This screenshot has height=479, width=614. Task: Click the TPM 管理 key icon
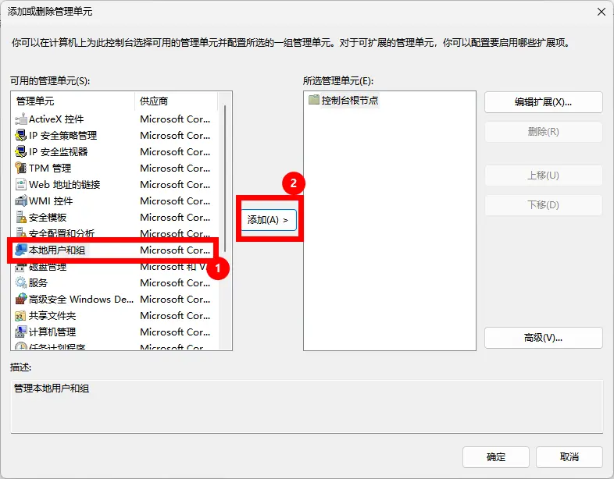pos(21,169)
